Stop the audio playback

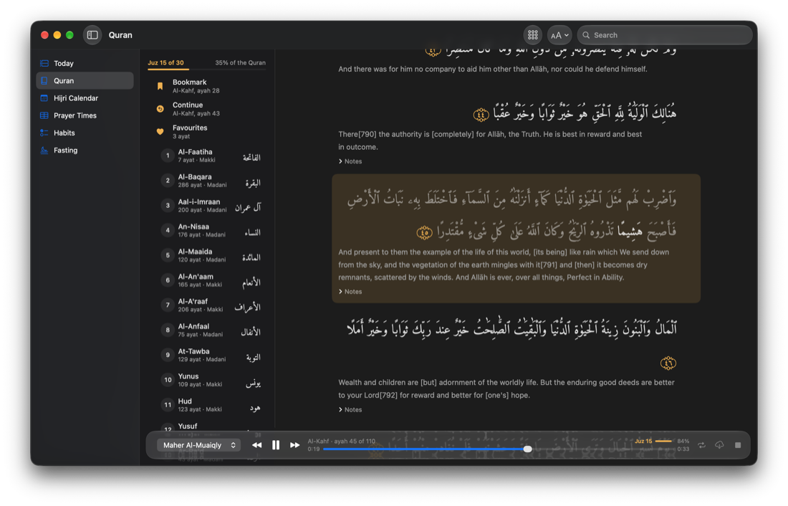click(738, 446)
